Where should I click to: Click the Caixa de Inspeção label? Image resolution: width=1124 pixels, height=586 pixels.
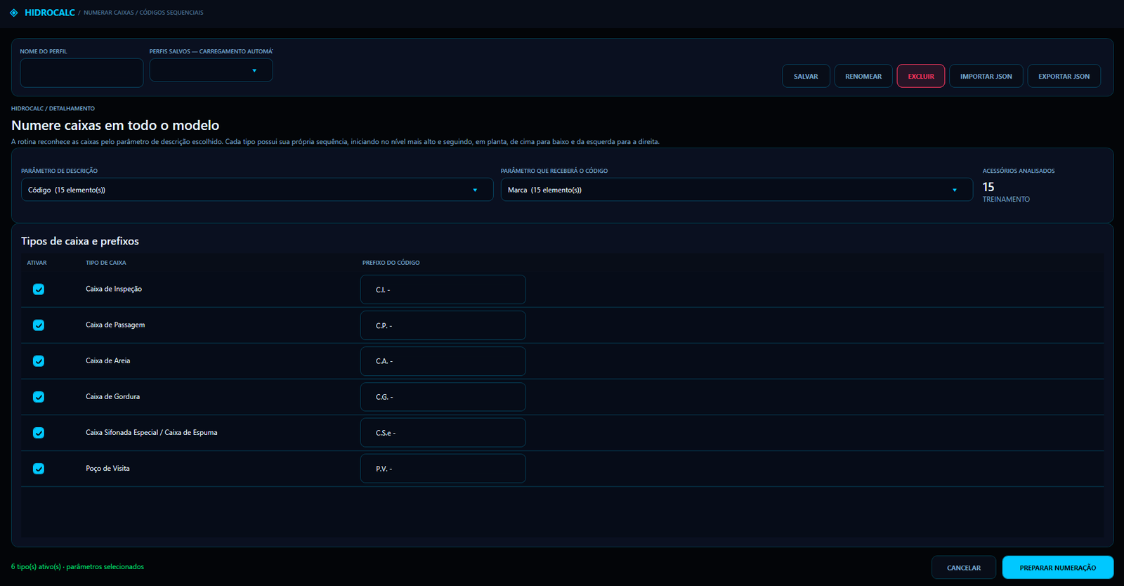114,289
